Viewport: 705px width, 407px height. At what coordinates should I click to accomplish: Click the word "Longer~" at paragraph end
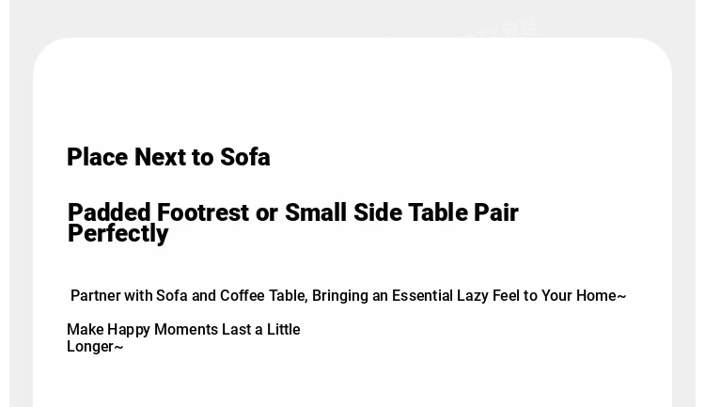(x=95, y=347)
